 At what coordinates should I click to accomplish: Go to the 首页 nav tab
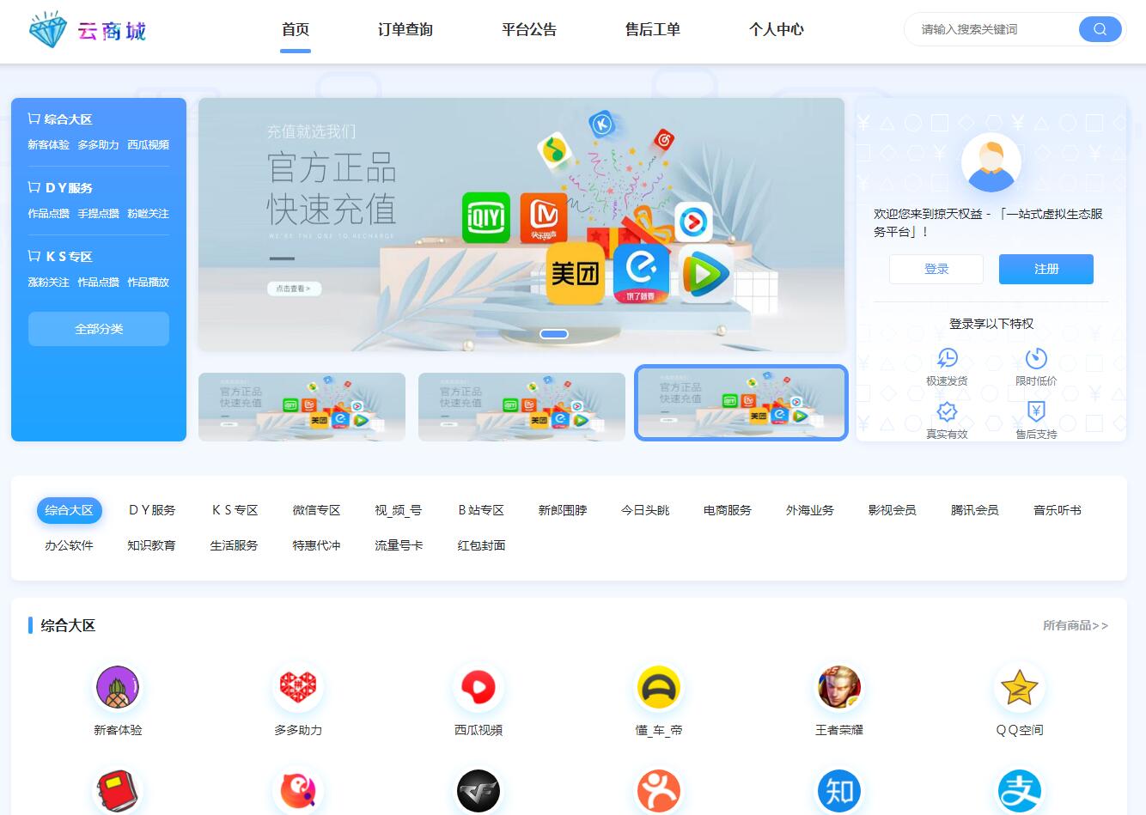point(296,29)
